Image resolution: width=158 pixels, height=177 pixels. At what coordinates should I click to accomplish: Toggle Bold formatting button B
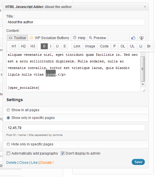(44, 46)
